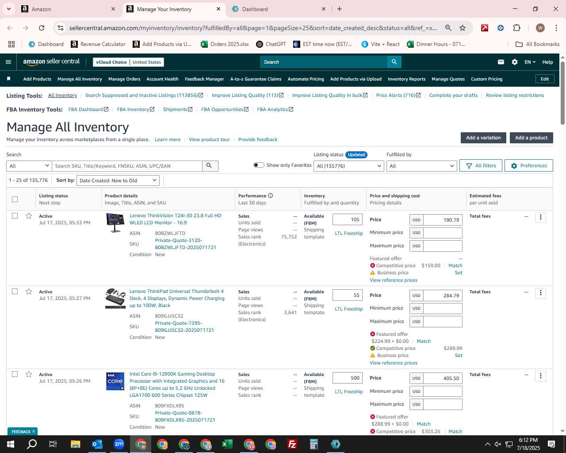Image resolution: width=566 pixels, height=453 pixels.
Task: Switch to the Amazon browser tab
Action: 66,9
